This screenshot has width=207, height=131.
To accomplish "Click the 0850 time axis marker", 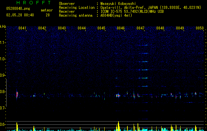I will click(200, 28).
